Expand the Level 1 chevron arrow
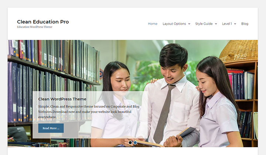 (x=235, y=24)
